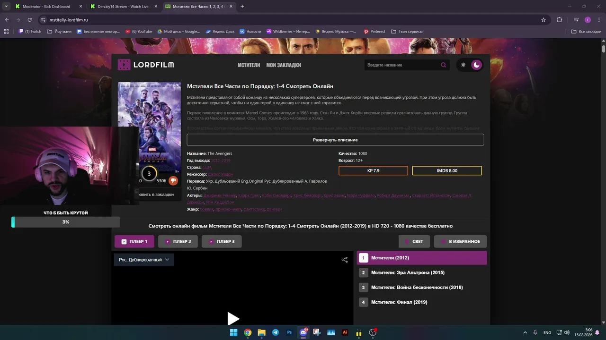
Task: Open the Твич сервисы bookmark folder
Action: 407,32
